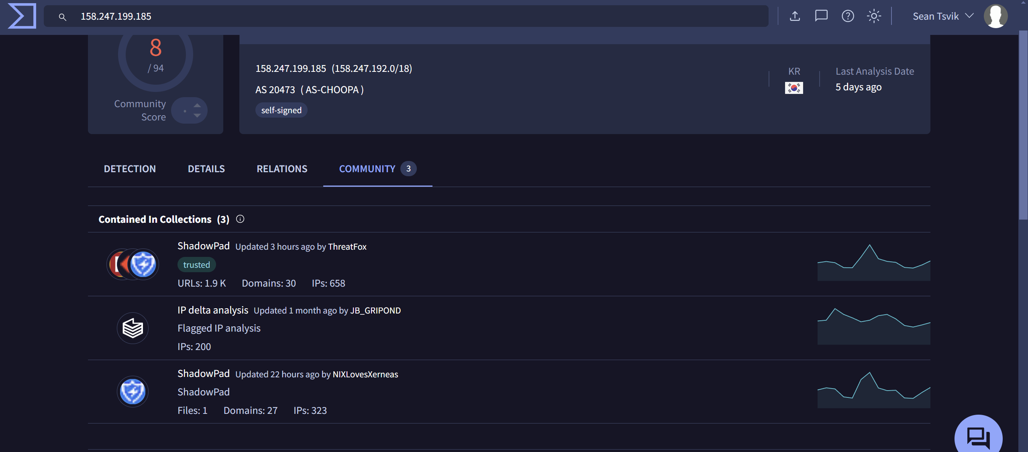Click the VirusTotal sigma logo
1028x452 pixels.
22,16
